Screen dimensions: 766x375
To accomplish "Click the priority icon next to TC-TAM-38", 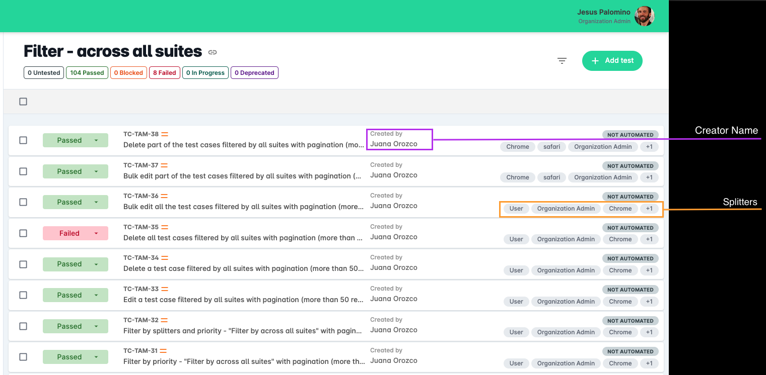I will [165, 134].
